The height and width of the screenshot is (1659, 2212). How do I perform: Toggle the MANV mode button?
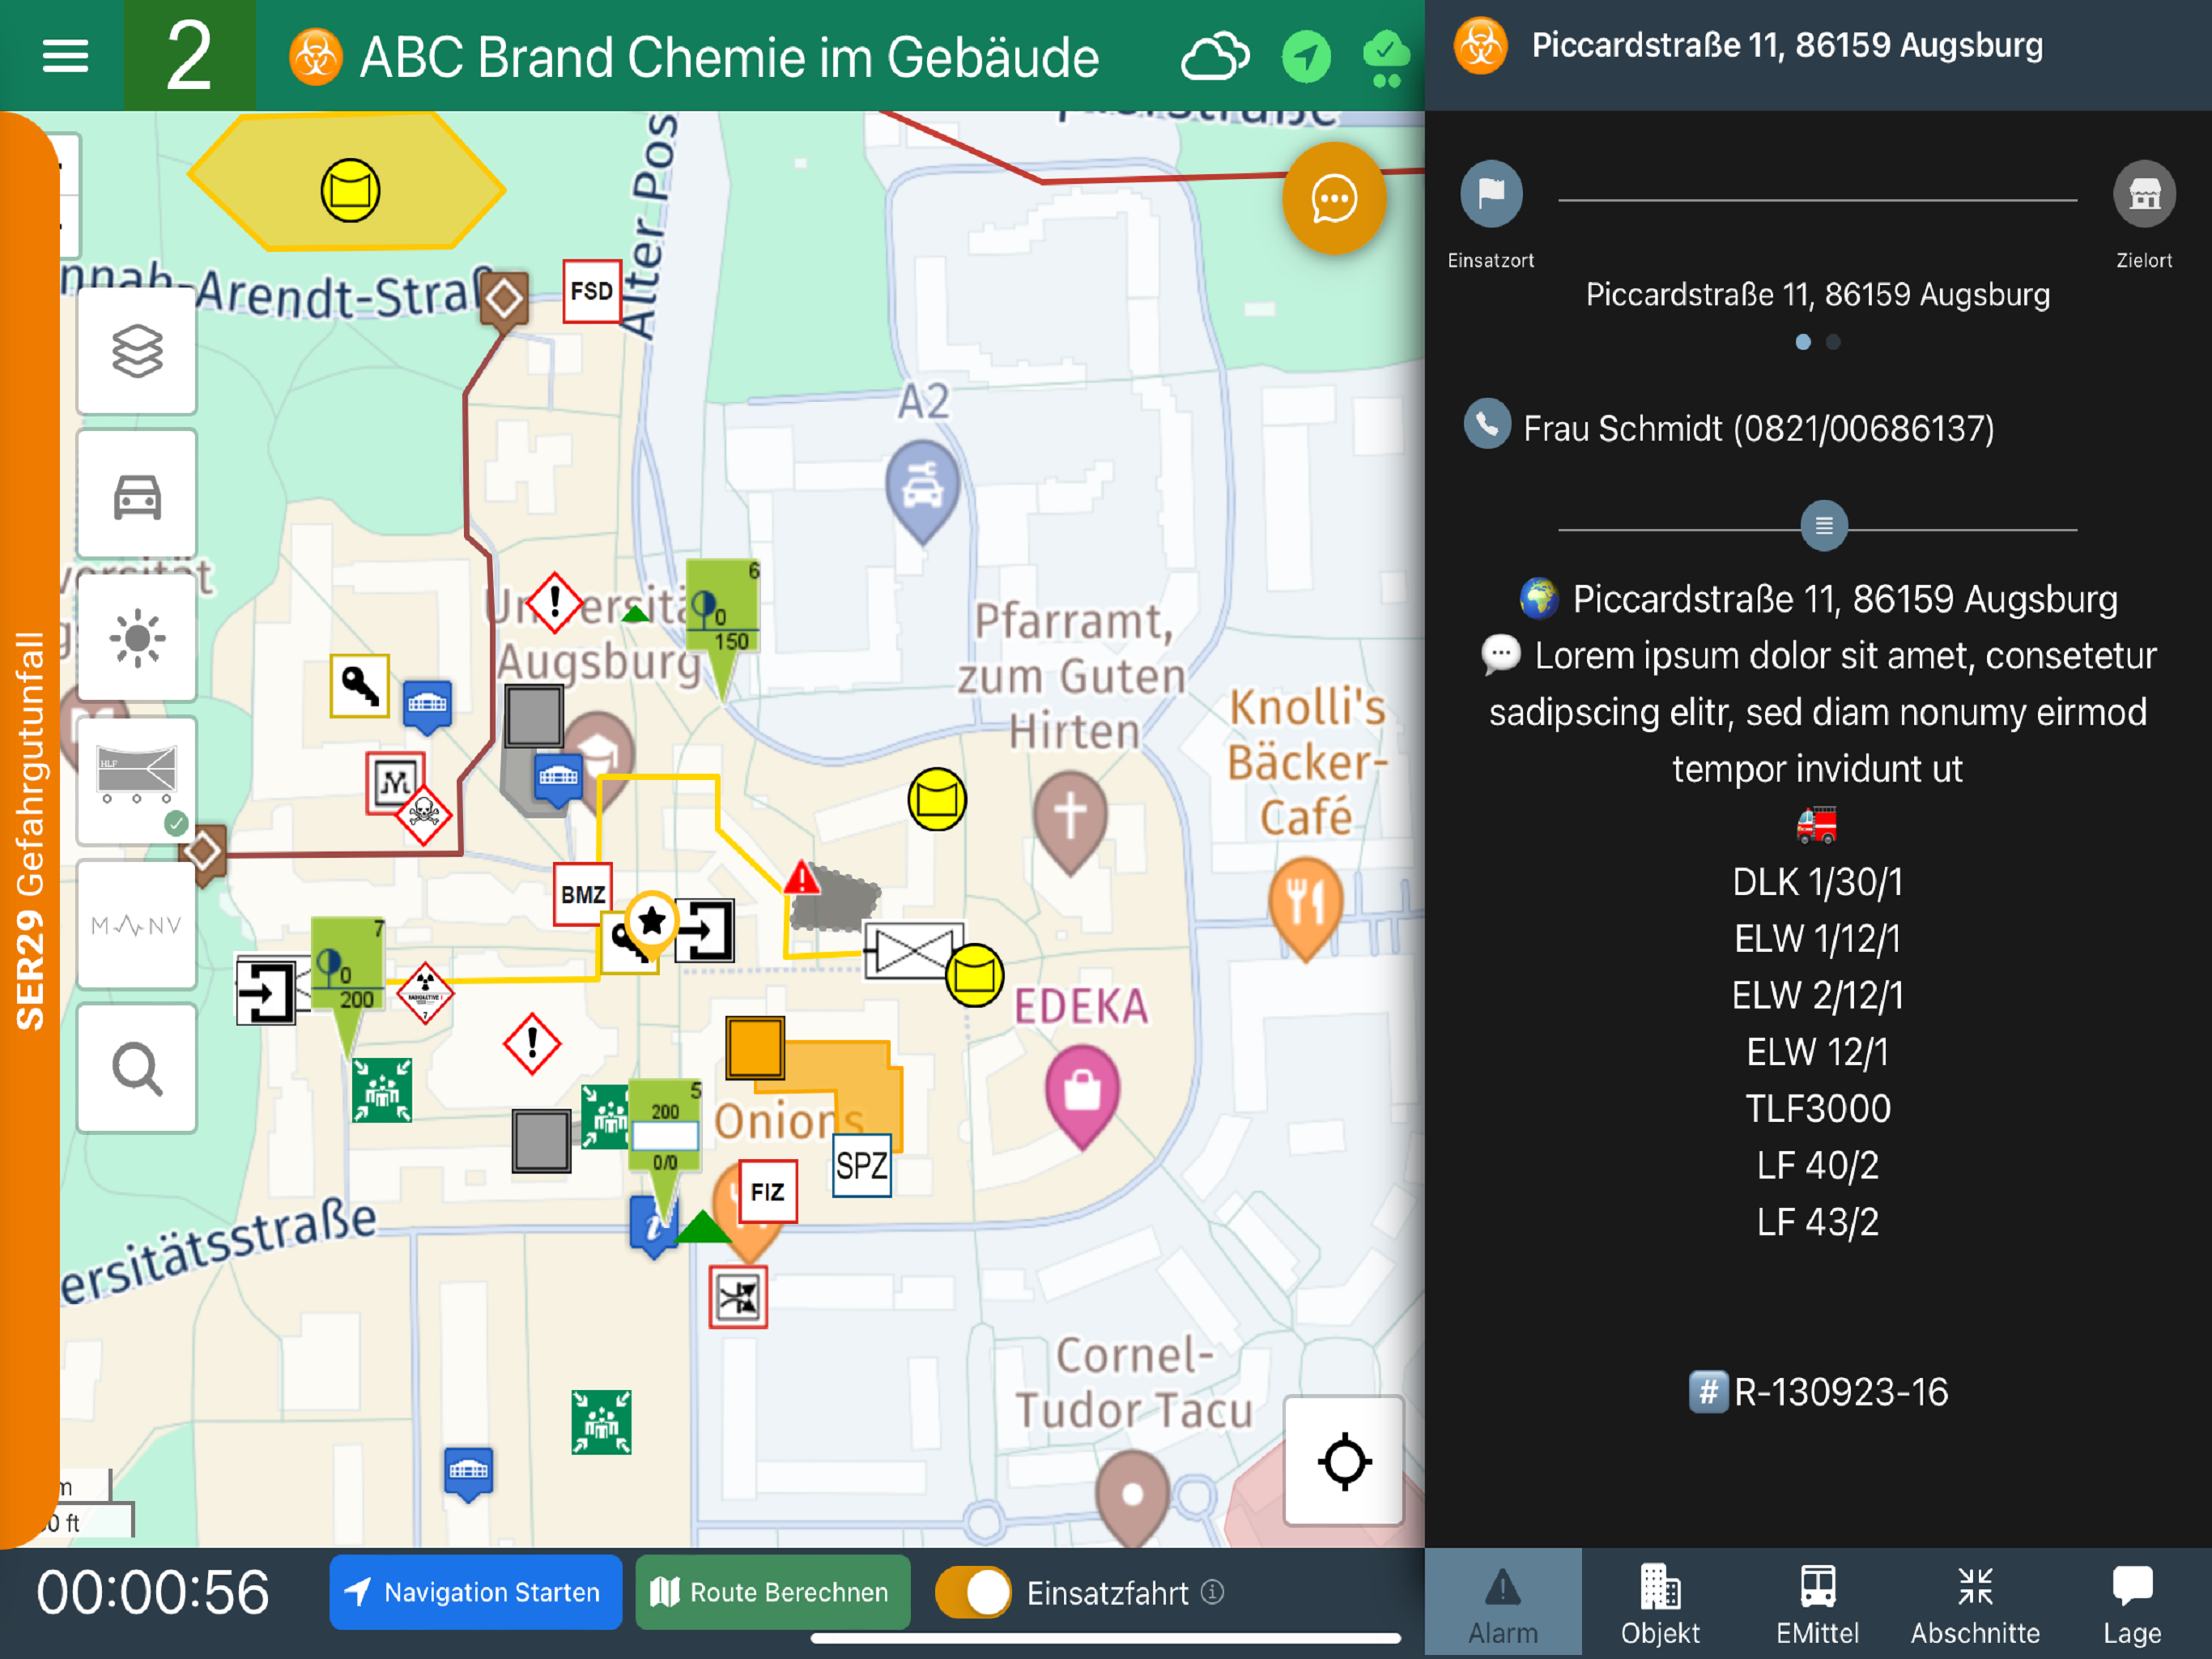coord(137,926)
